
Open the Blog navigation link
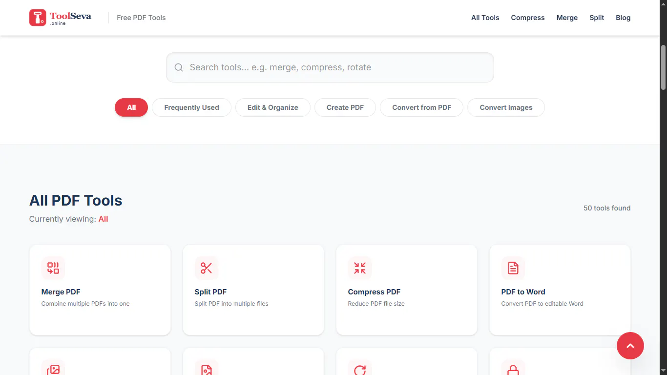pyautogui.click(x=623, y=18)
